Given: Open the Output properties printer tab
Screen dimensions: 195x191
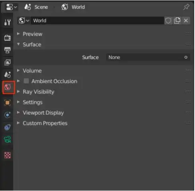Looking at the screenshot, I should pyautogui.click(x=8, y=50).
